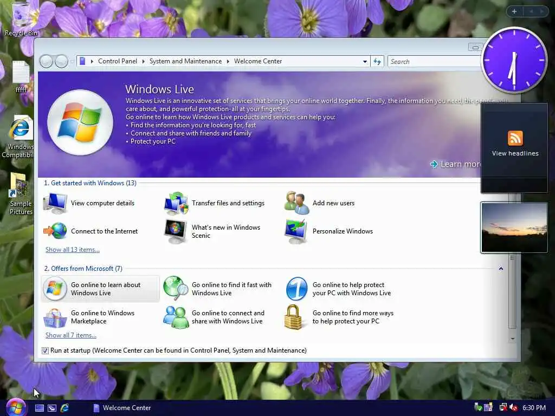This screenshot has height=416, width=555.
Task: Click the Control Panel icon in address bar
Action: click(x=82, y=61)
